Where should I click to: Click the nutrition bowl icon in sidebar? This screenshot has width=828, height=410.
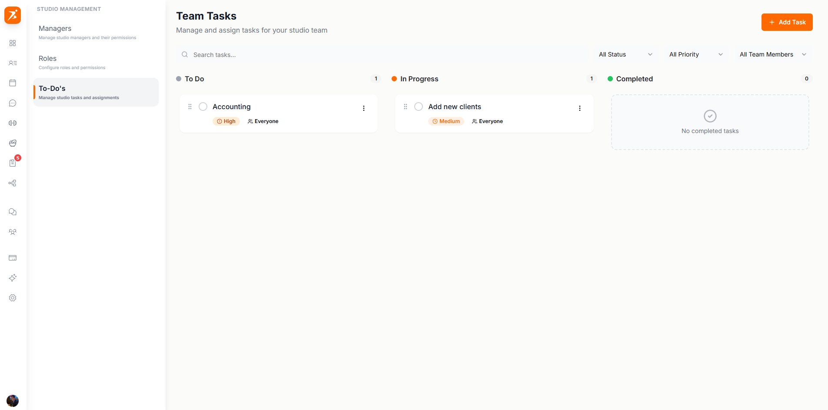tap(13, 143)
